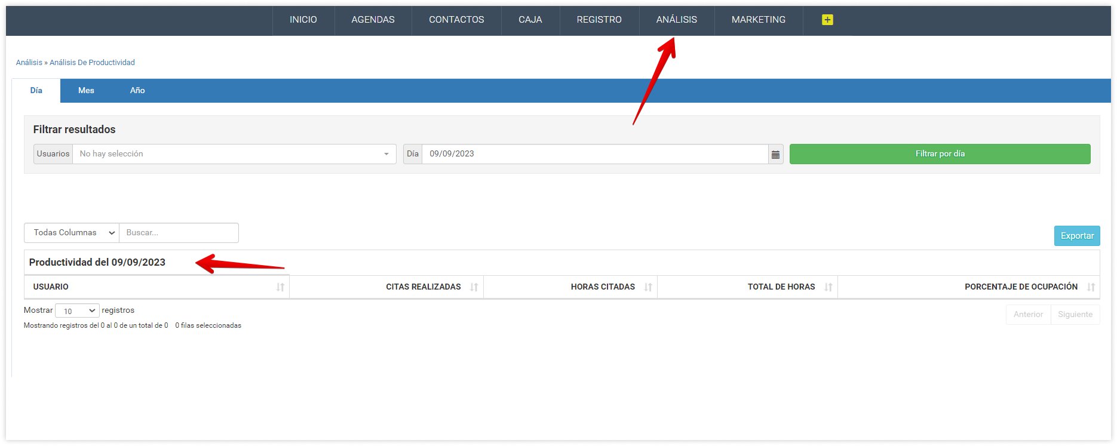This screenshot has width=1117, height=446.
Task: Expand the Usuarios selection dropdown
Action: point(234,154)
